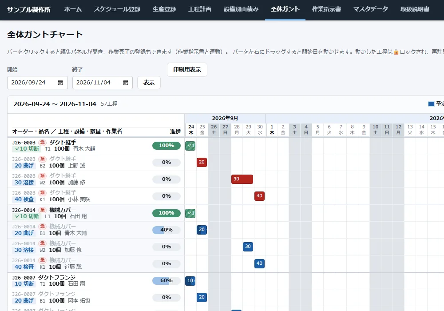This screenshot has height=311, width=444.
Task: Click the 20 曲げ tag with 岡本 拓也
Action: point(24,300)
